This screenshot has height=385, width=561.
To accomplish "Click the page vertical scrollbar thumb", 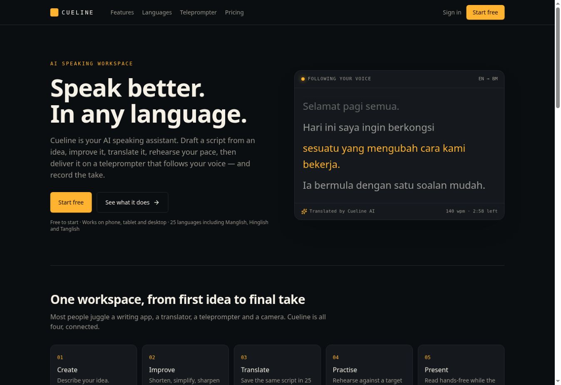I will pyautogui.click(x=558, y=57).
